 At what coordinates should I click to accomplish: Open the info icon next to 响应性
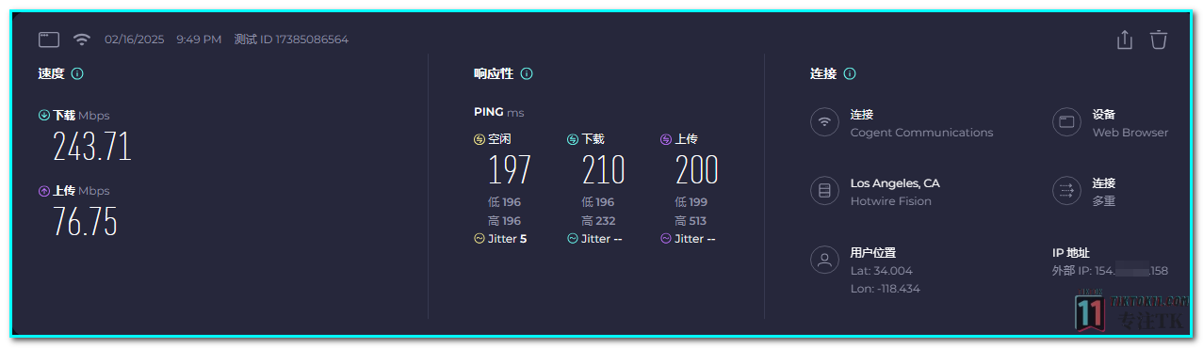pyautogui.click(x=527, y=73)
